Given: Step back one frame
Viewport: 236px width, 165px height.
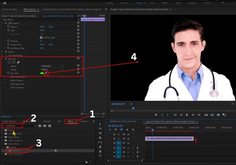Looking at the screenshot, I should tap(181, 115).
